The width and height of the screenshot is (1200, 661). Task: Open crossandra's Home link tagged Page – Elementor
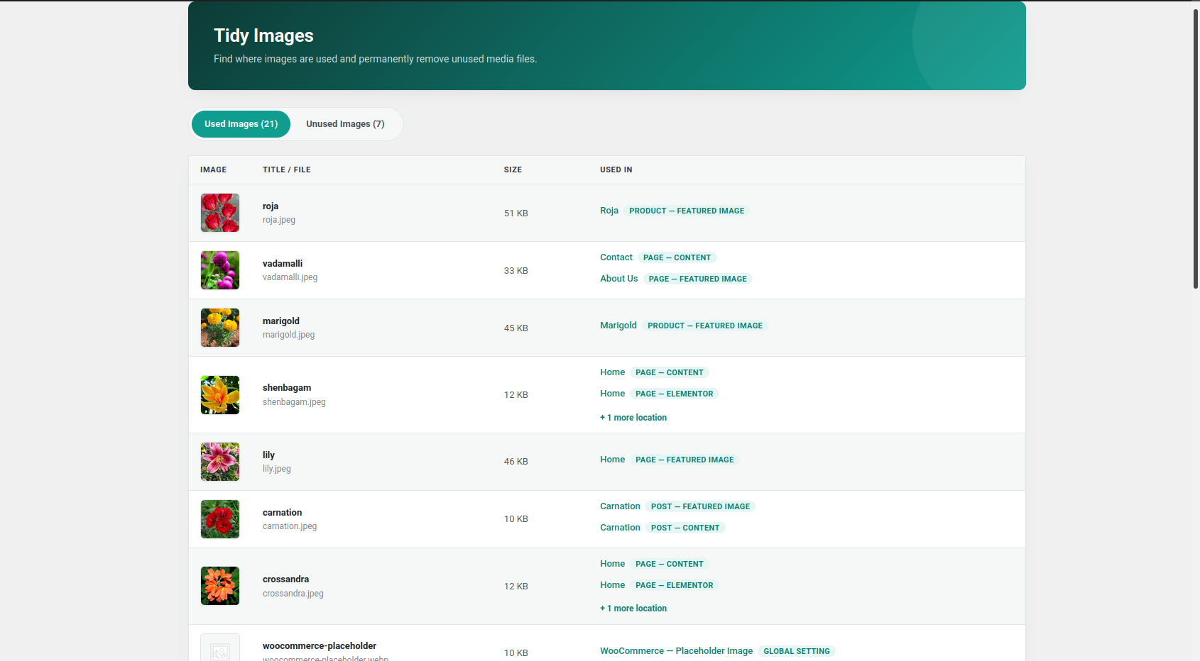click(x=613, y=585)
